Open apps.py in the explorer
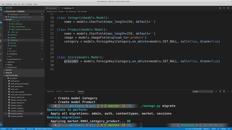The image size is (232, 130). 13,38
